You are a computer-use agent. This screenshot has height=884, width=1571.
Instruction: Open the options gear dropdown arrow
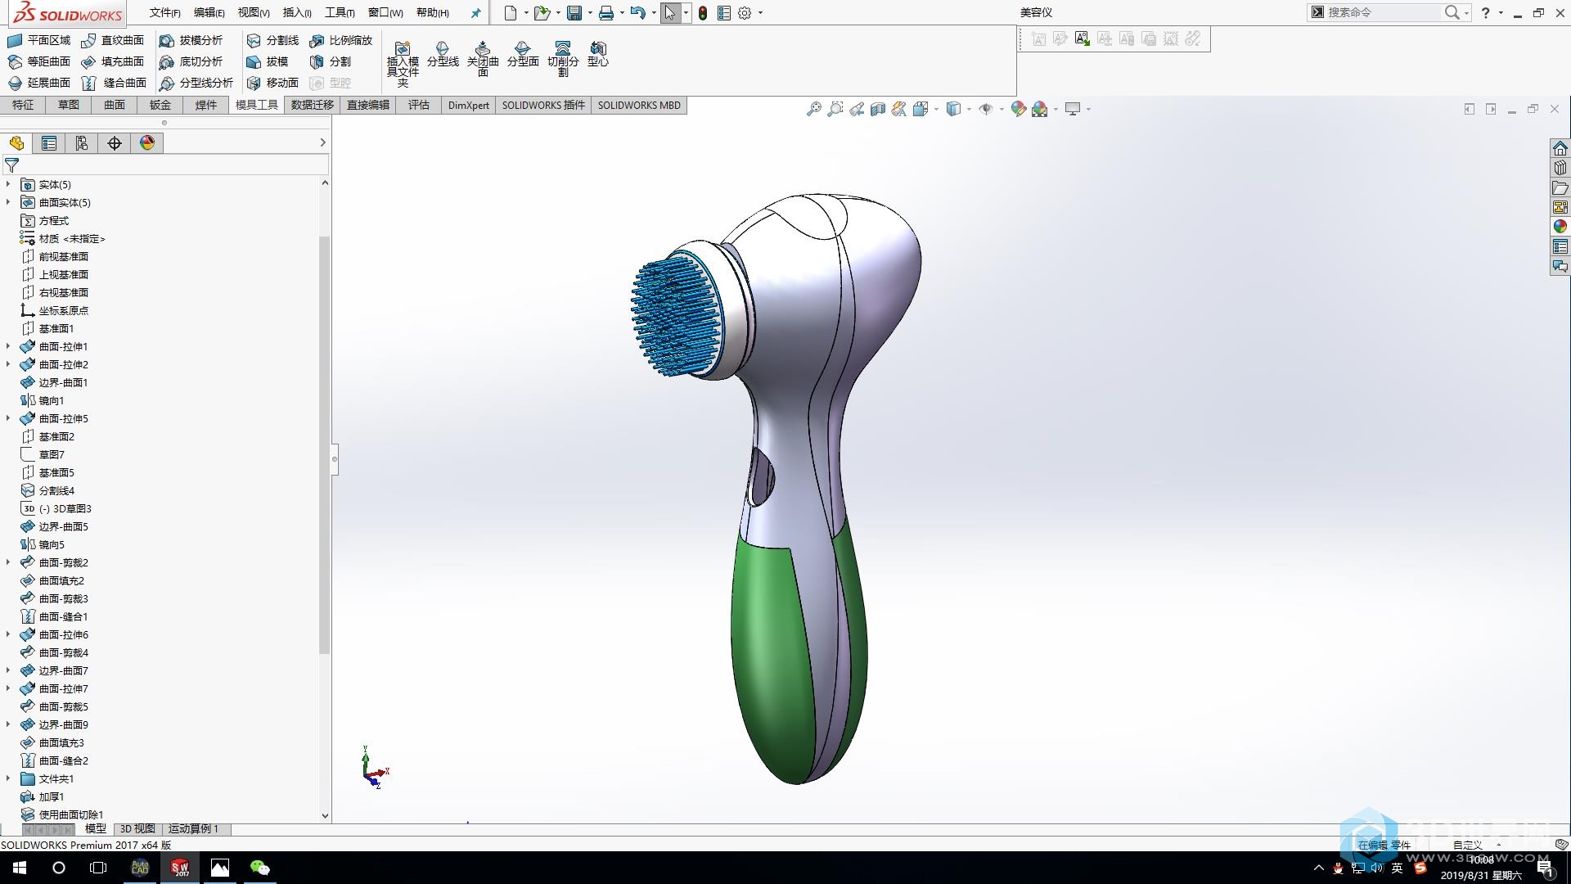(x=760, y=12)
